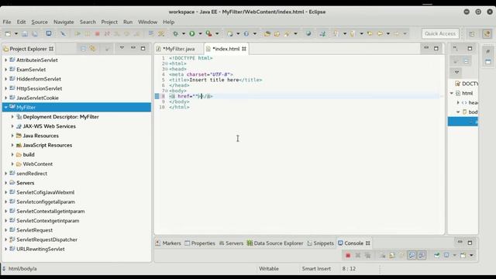The width and height of the screenshot is (496, 279).
Task: Open the Run menu
Action: (128, 22)
